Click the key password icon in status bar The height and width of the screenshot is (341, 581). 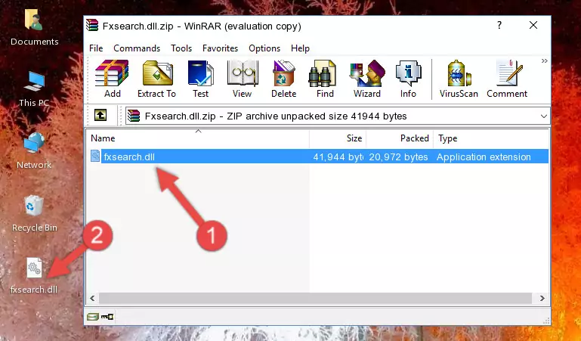pos(107,317)
